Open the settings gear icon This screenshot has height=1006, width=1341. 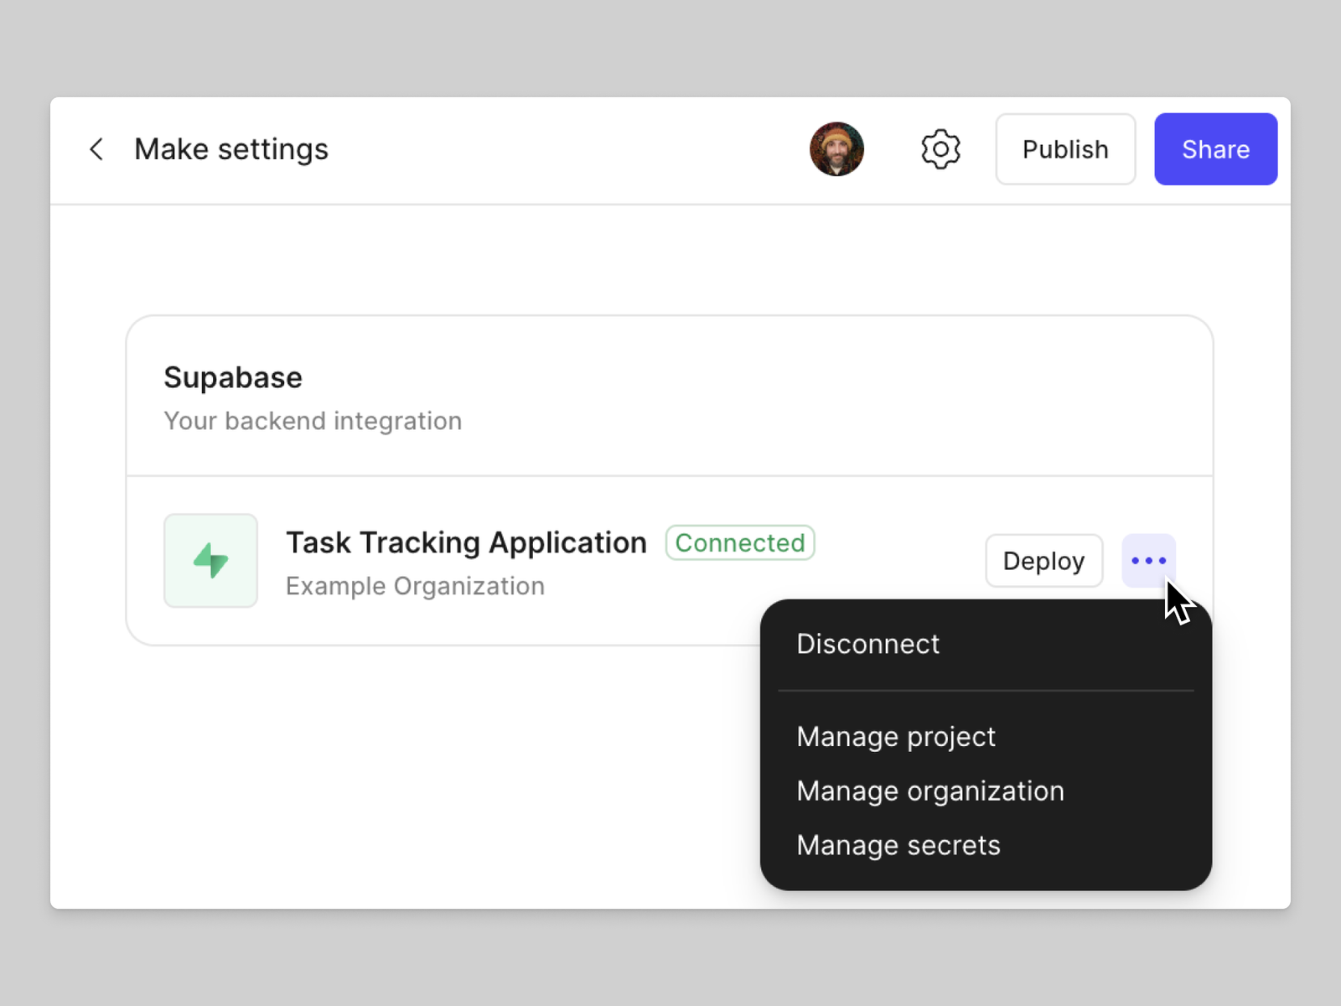coord(940,148)
